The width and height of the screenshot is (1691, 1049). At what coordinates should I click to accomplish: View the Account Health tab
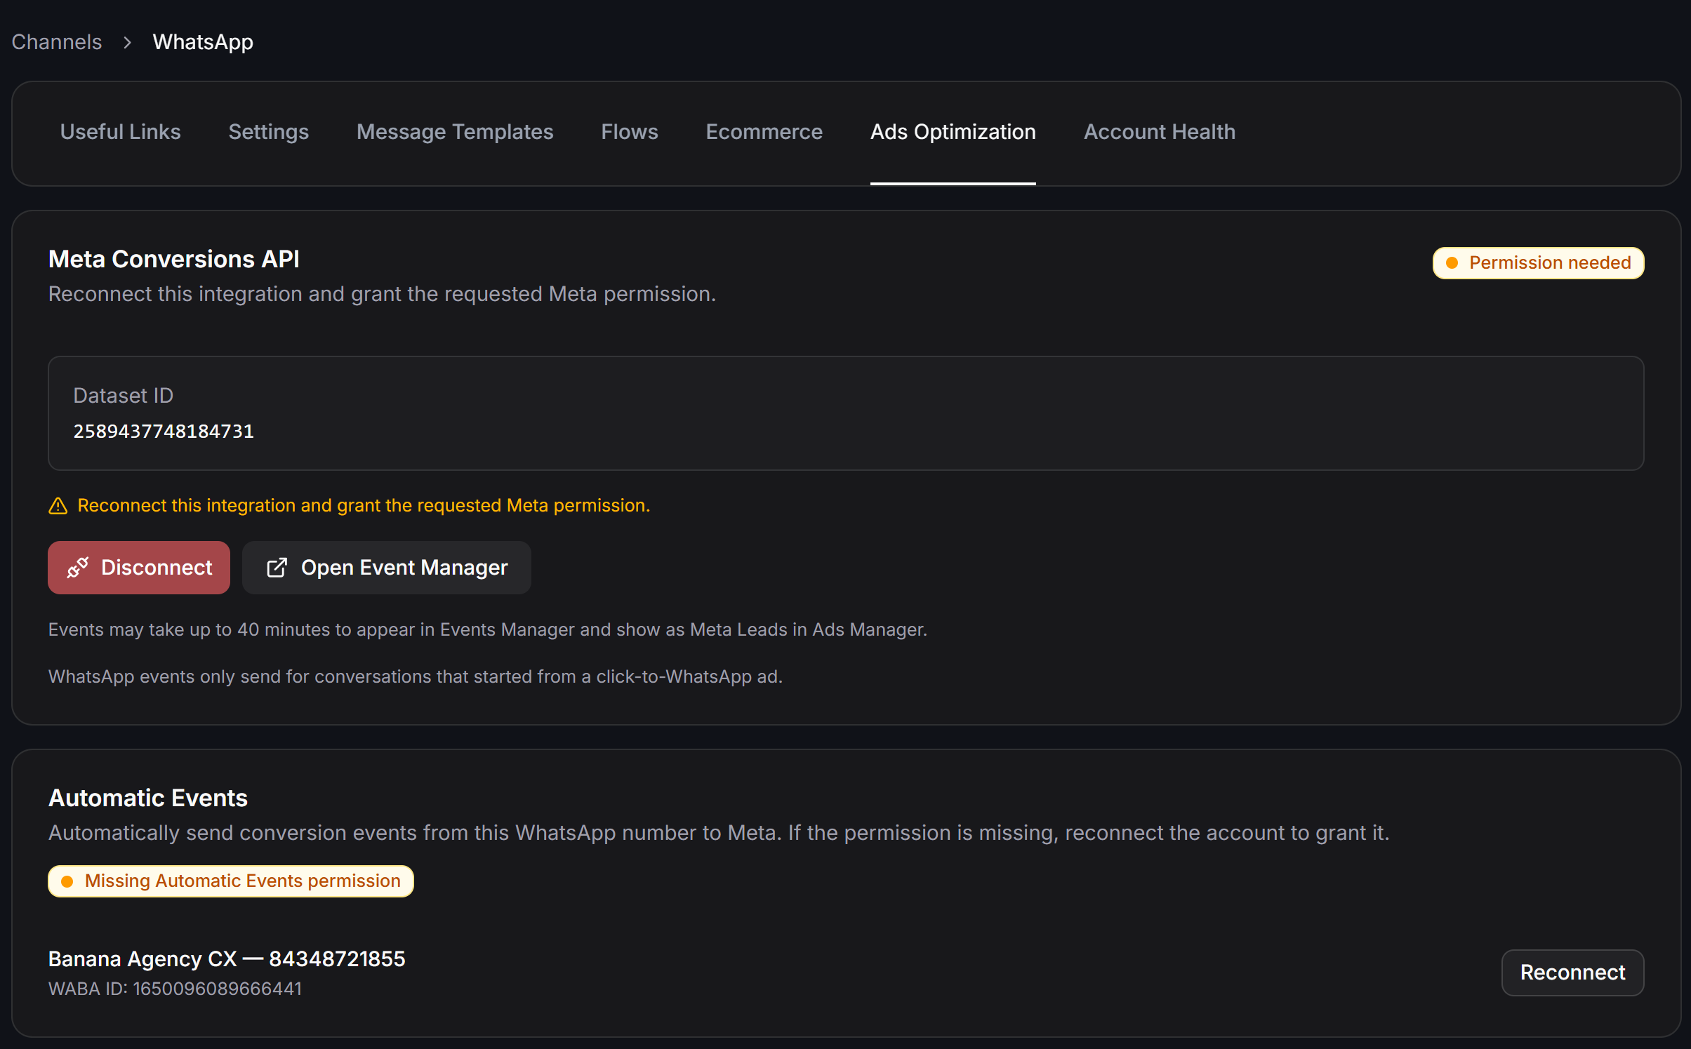pyautogui.click(x=1160, y=132)
